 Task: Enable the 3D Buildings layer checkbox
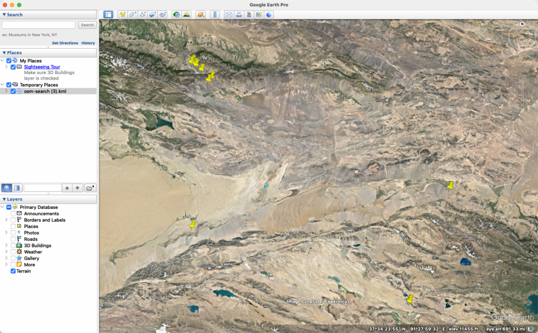pyautogui.click(x=13, y=246)
